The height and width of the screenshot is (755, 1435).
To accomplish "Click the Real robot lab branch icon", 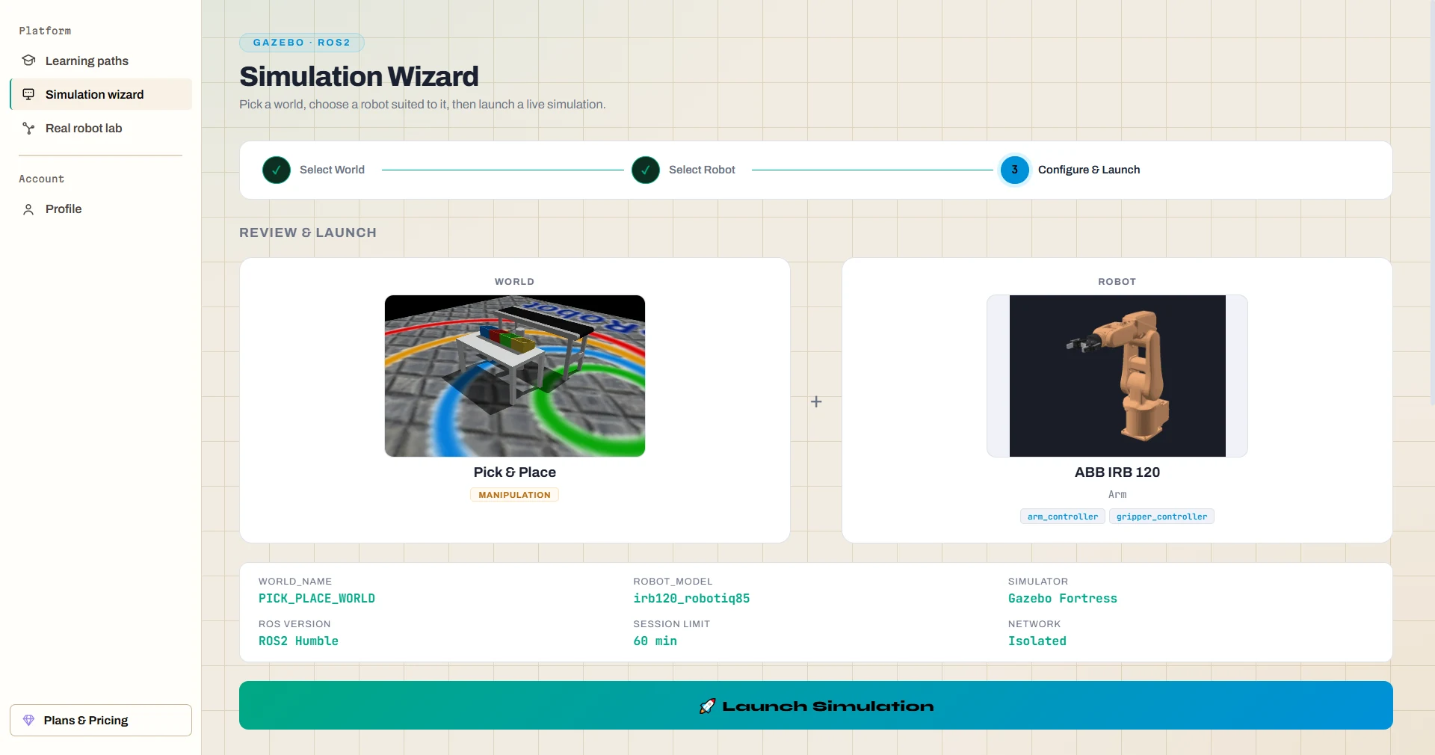I will [x=28, y=128].
